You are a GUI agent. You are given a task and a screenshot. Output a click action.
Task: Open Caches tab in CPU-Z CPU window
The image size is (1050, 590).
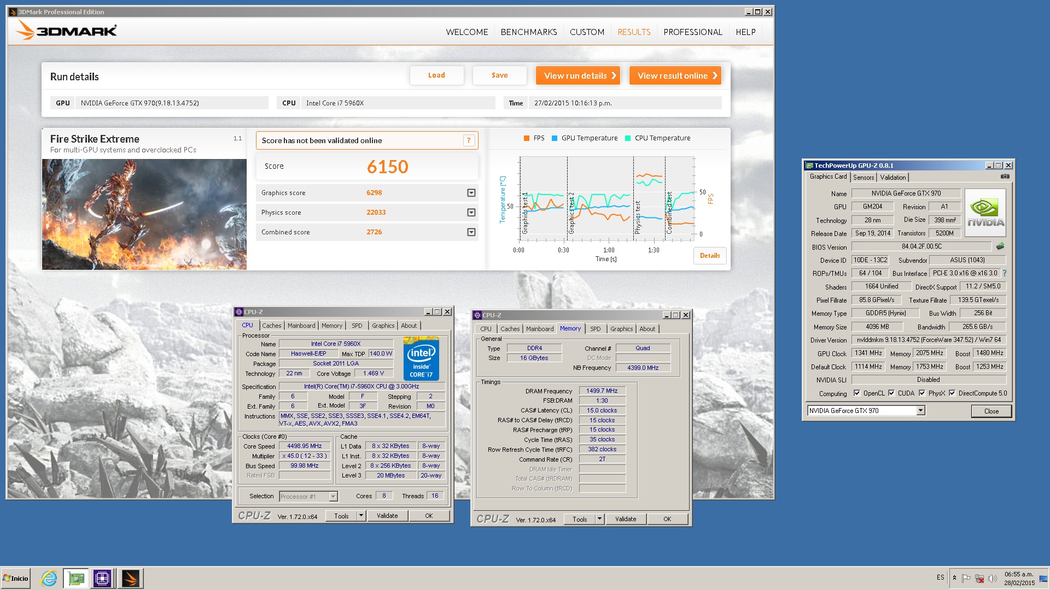[271, 326]
